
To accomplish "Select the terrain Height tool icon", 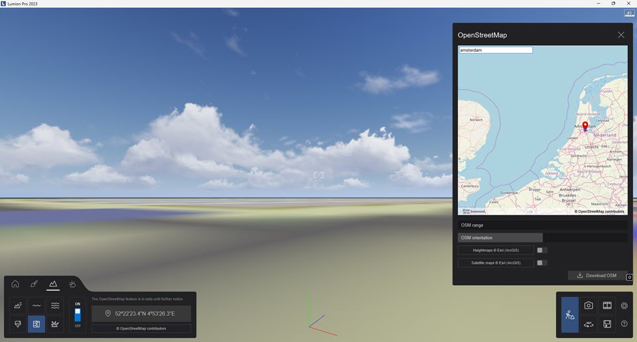I will 18,306.
